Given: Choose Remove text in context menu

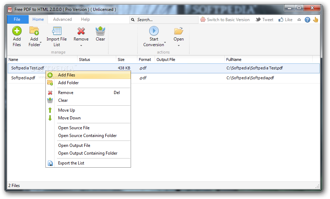Looking at the screenshot, I should pyautogui.click(x=66, y=93).
